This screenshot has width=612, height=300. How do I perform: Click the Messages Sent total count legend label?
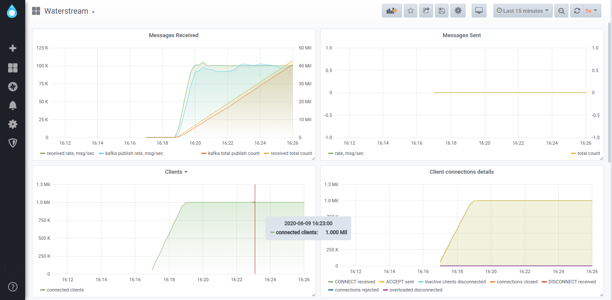(589, 153)
